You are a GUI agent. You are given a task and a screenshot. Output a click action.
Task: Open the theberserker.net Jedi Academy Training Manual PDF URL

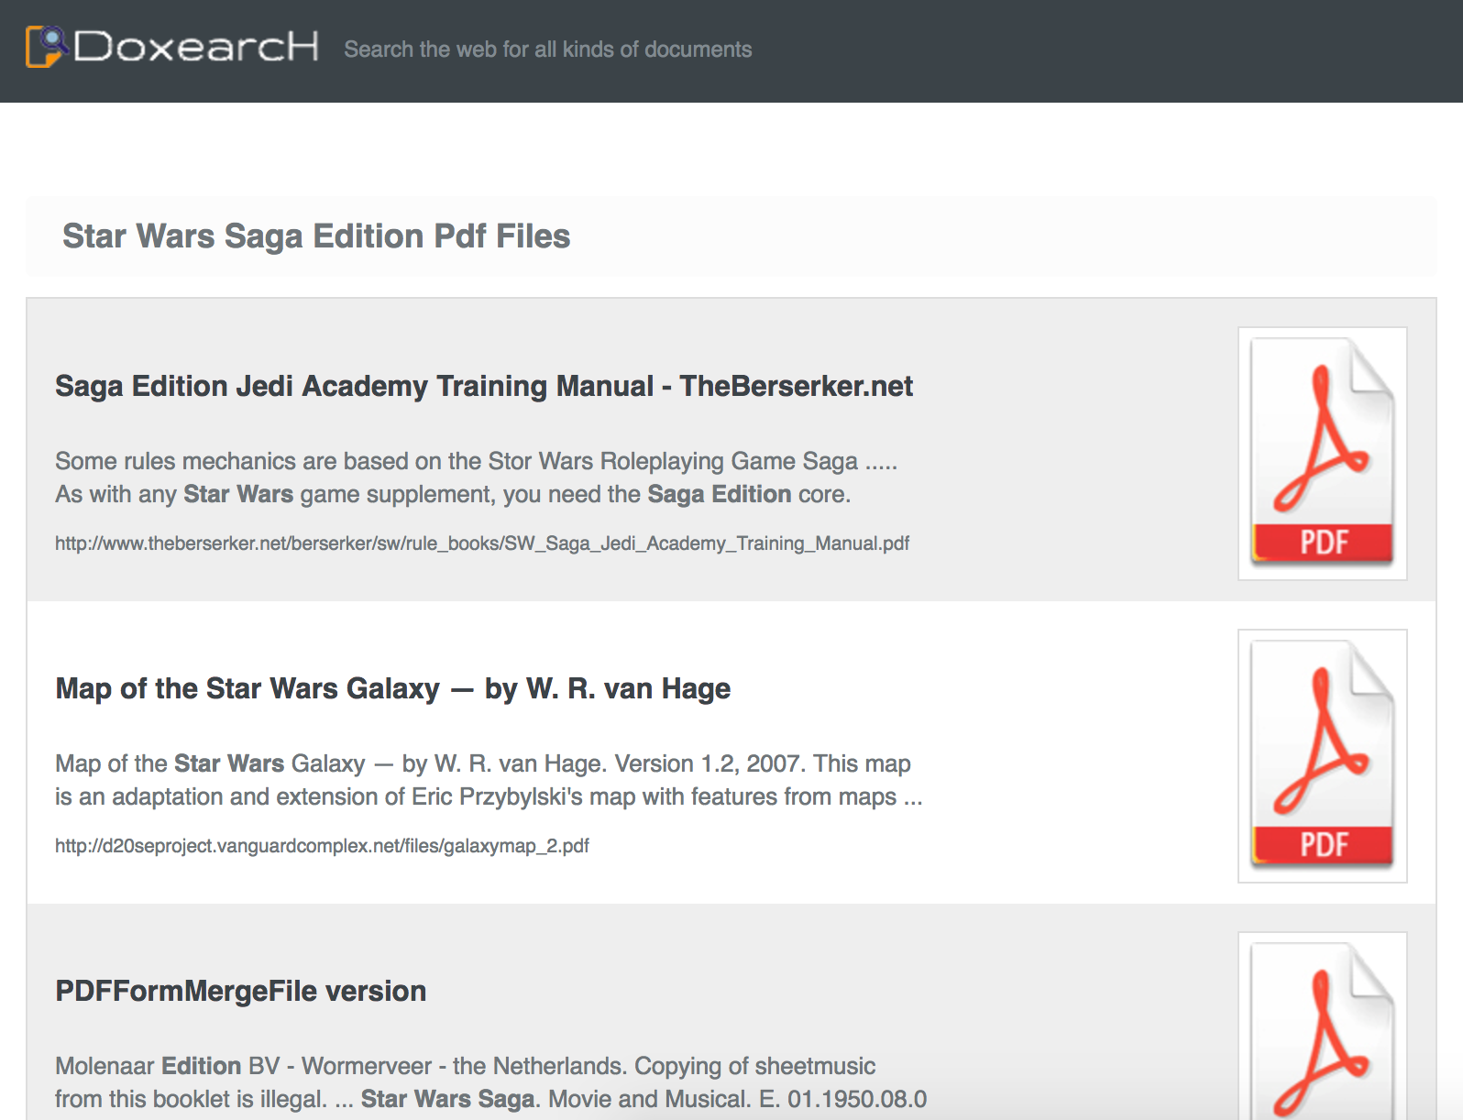coord(482,544)
